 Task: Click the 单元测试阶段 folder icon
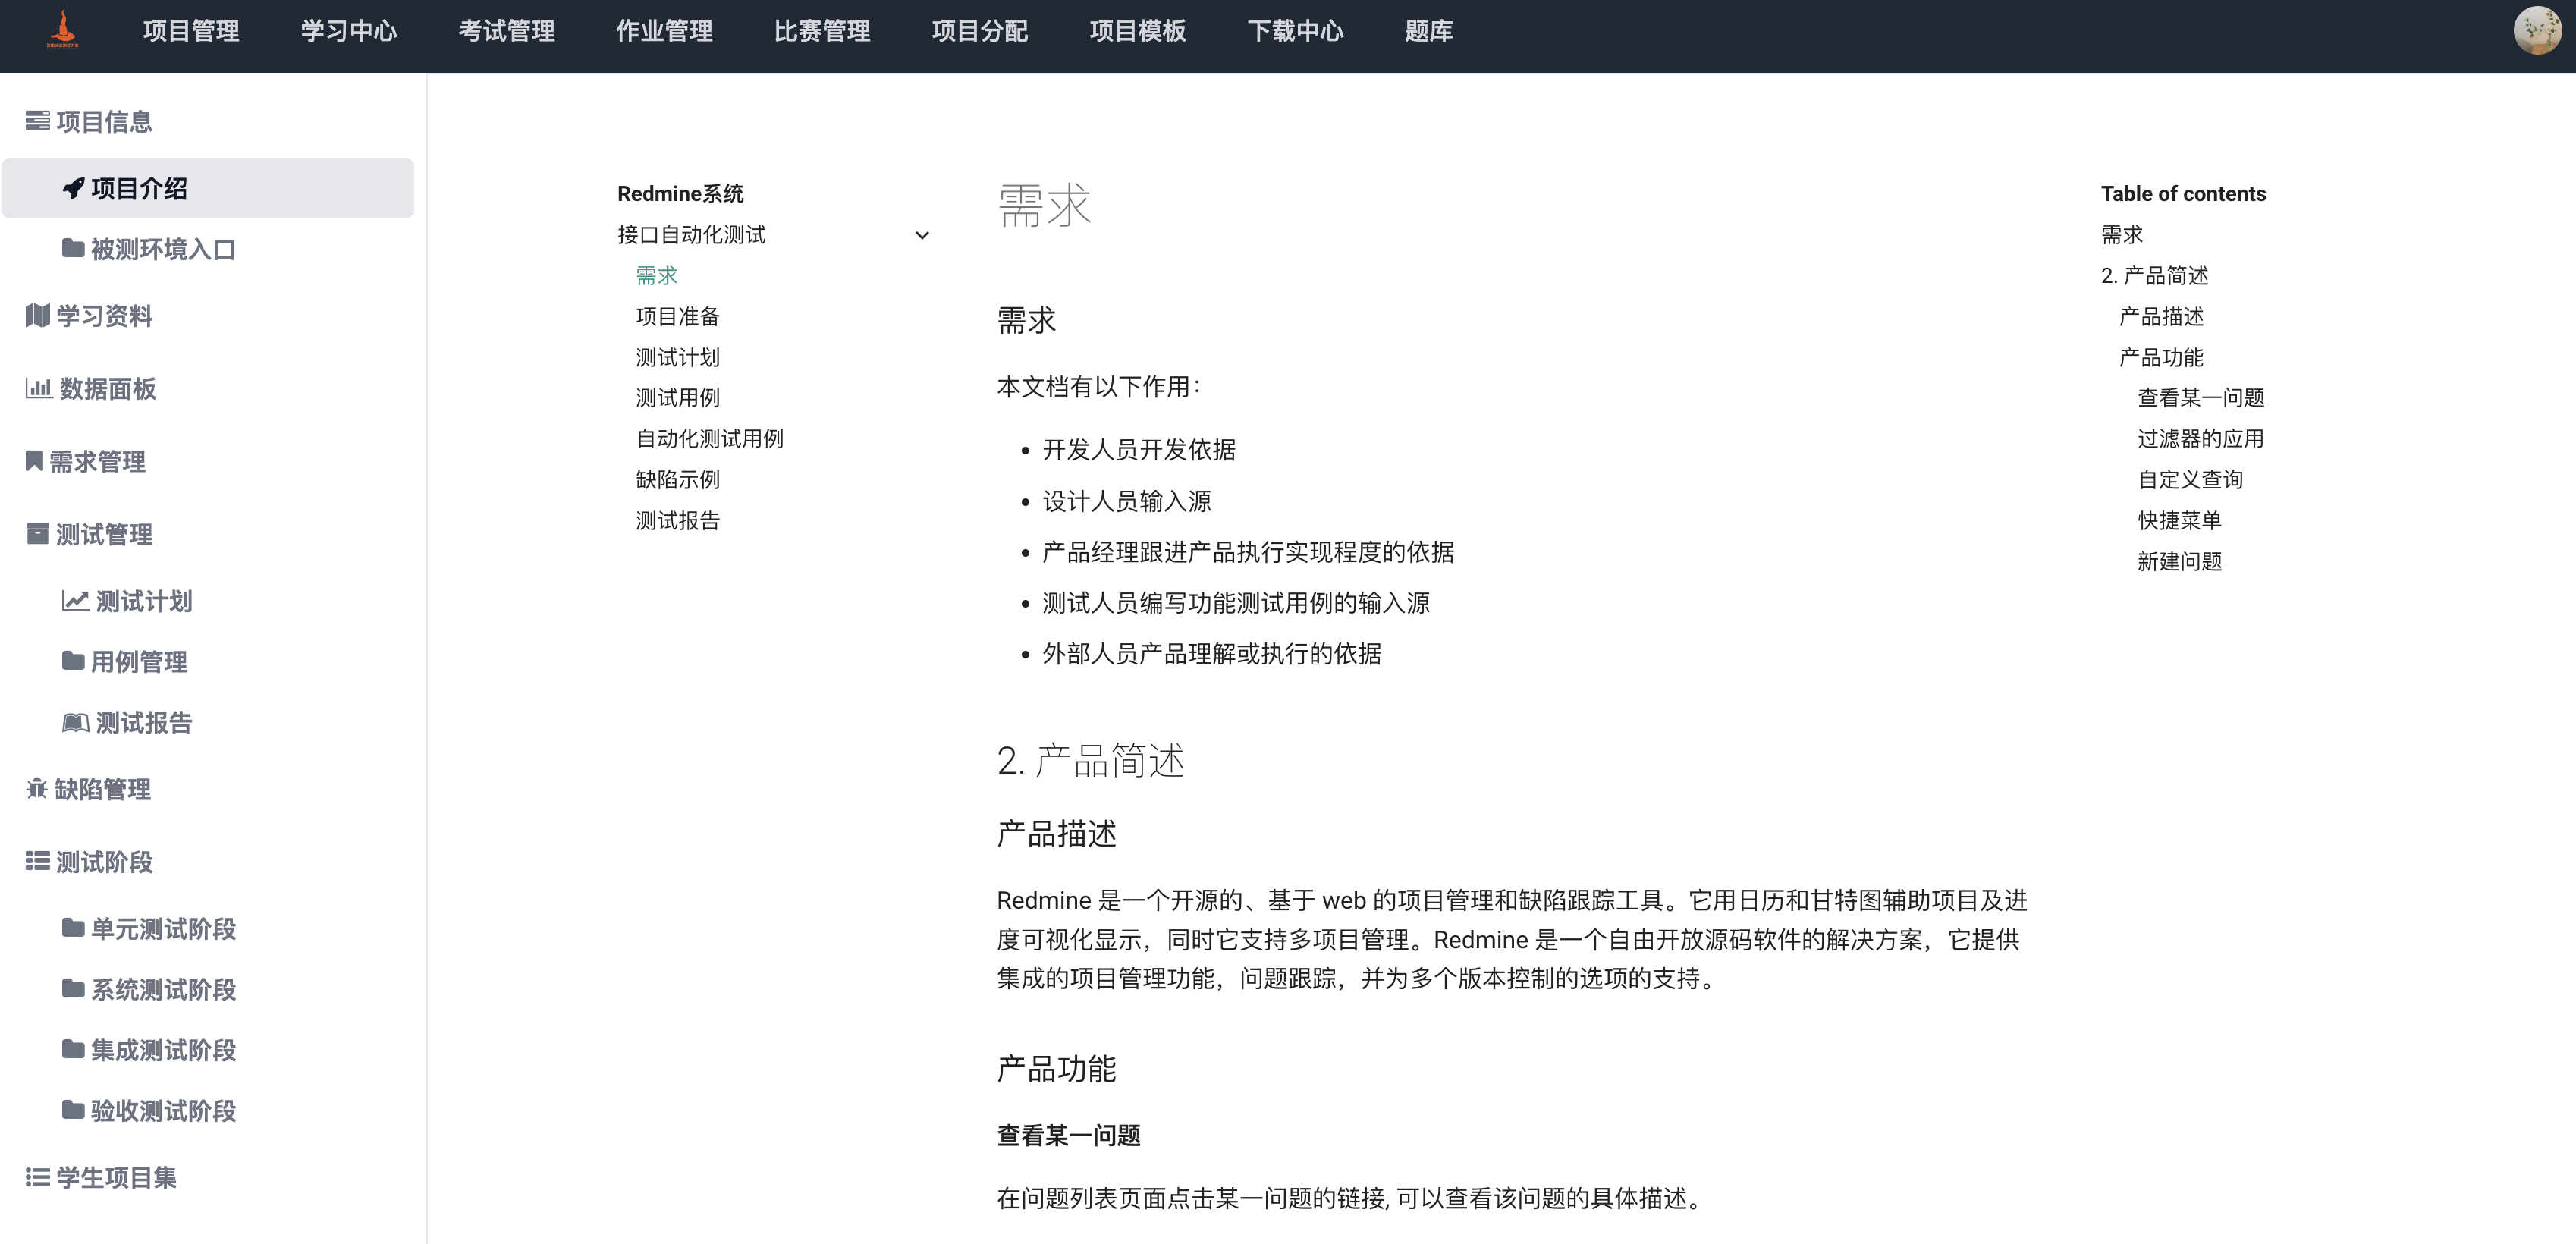click(72, 929)
